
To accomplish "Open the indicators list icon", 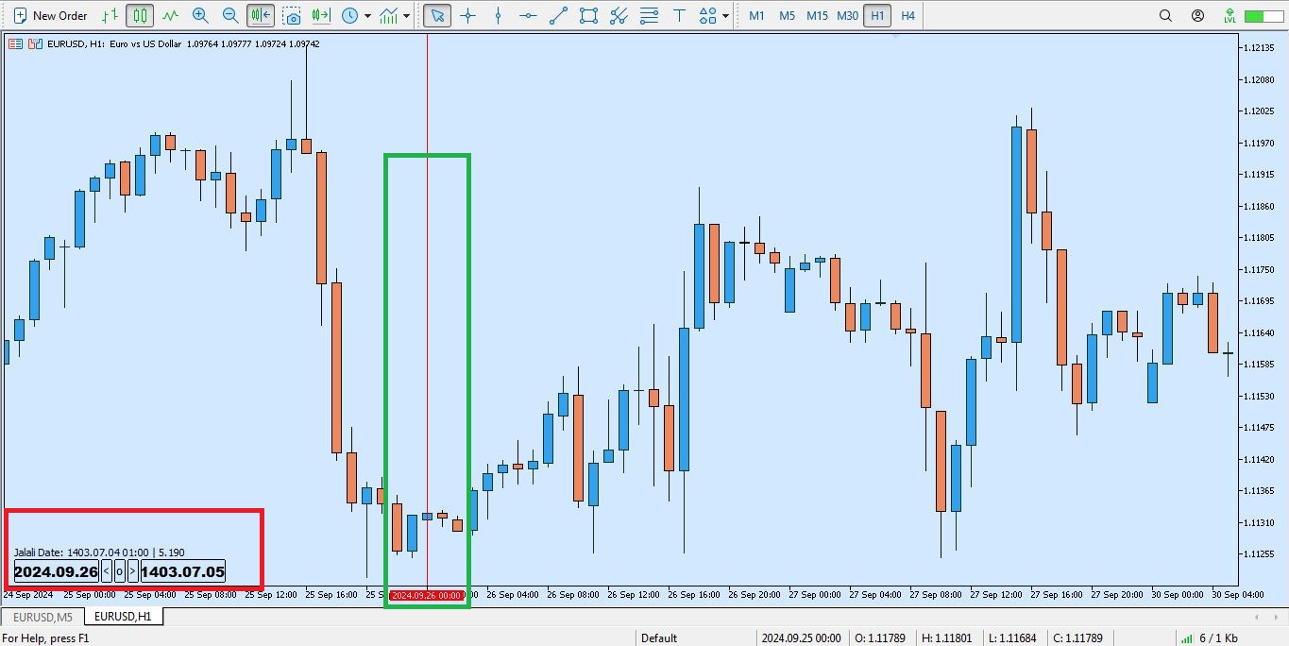I will [389, 15].
